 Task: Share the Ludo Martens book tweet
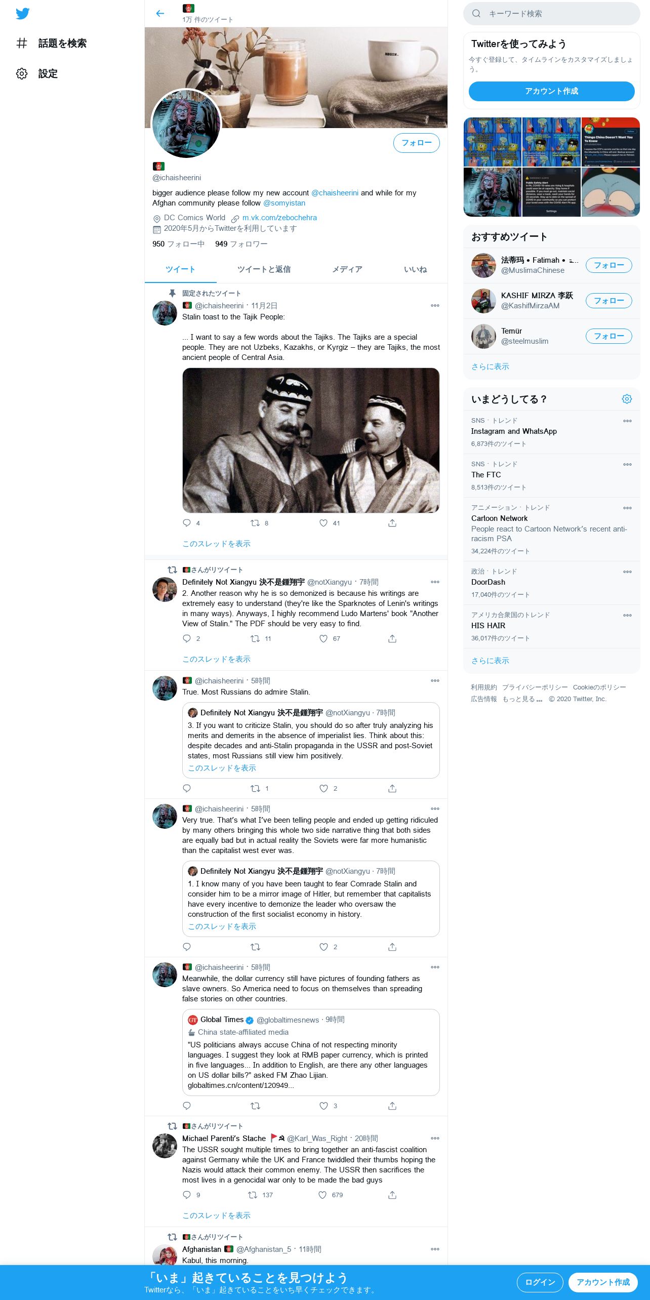(392, 639)
